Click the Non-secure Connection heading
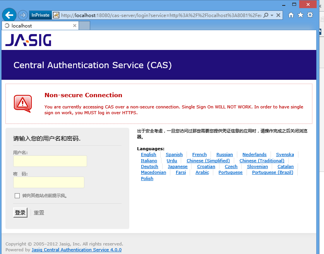Viewport: 324px width, 254px height. point(83,95)
